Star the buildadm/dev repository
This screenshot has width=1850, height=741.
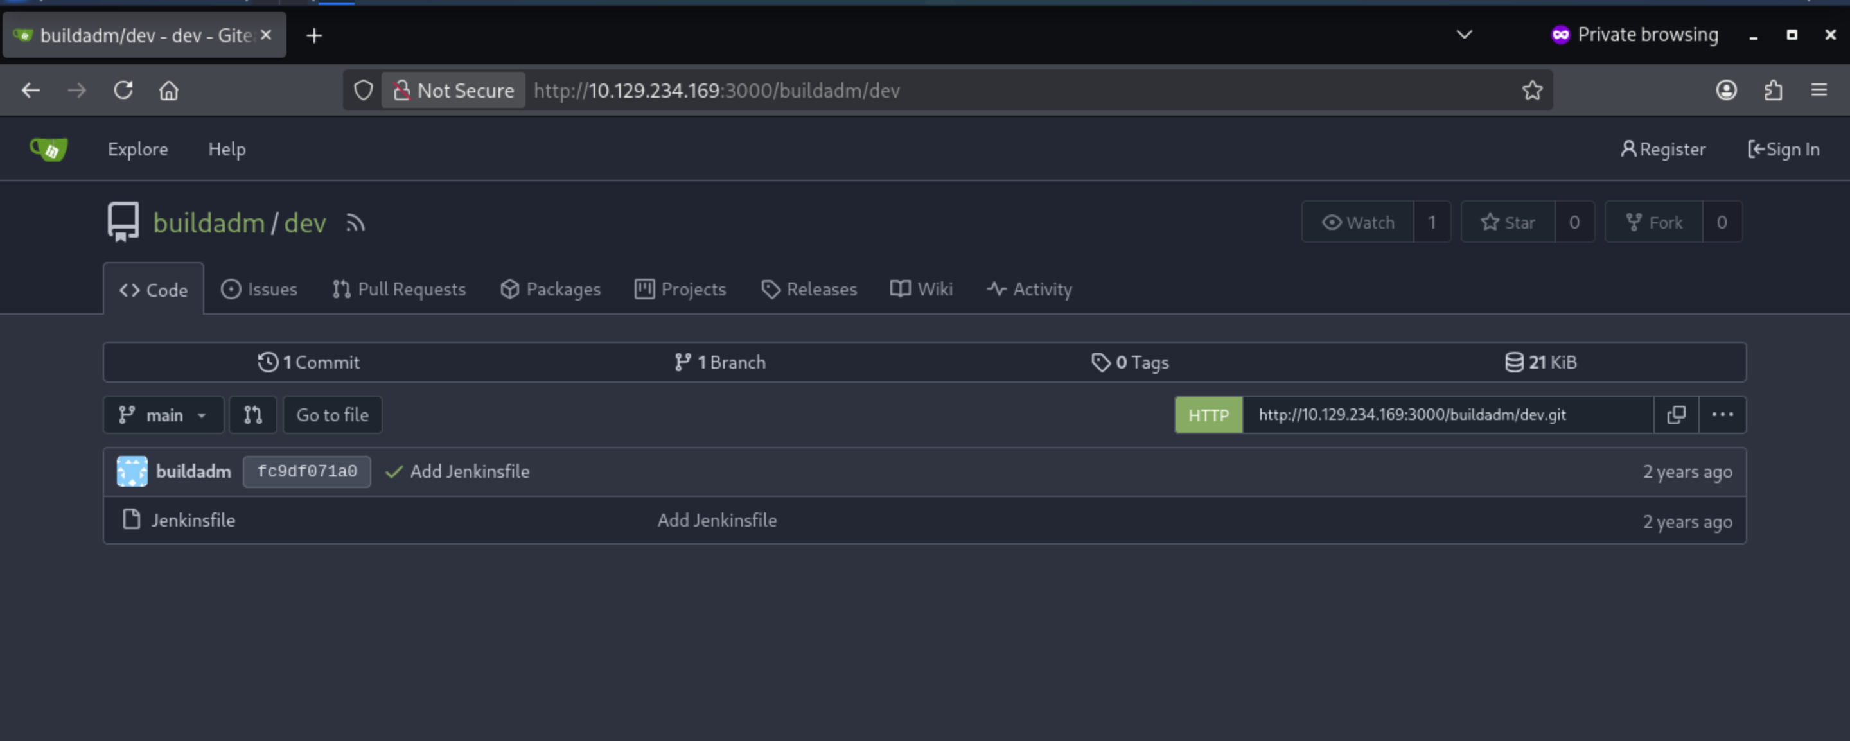click(1508, 223)
